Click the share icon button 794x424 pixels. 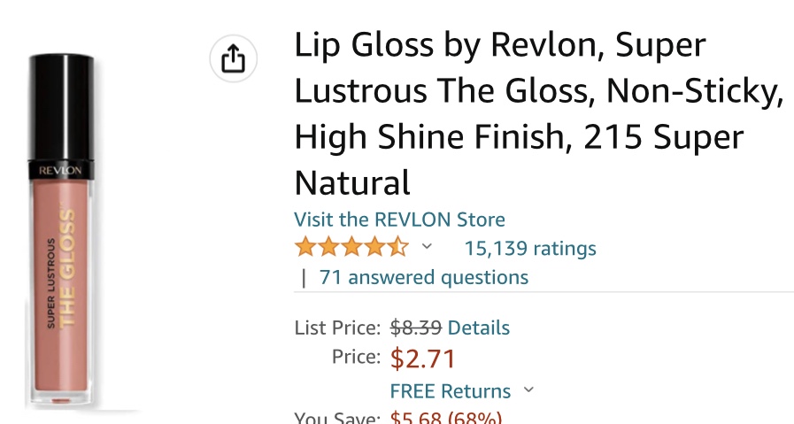(x=233, y=59)
